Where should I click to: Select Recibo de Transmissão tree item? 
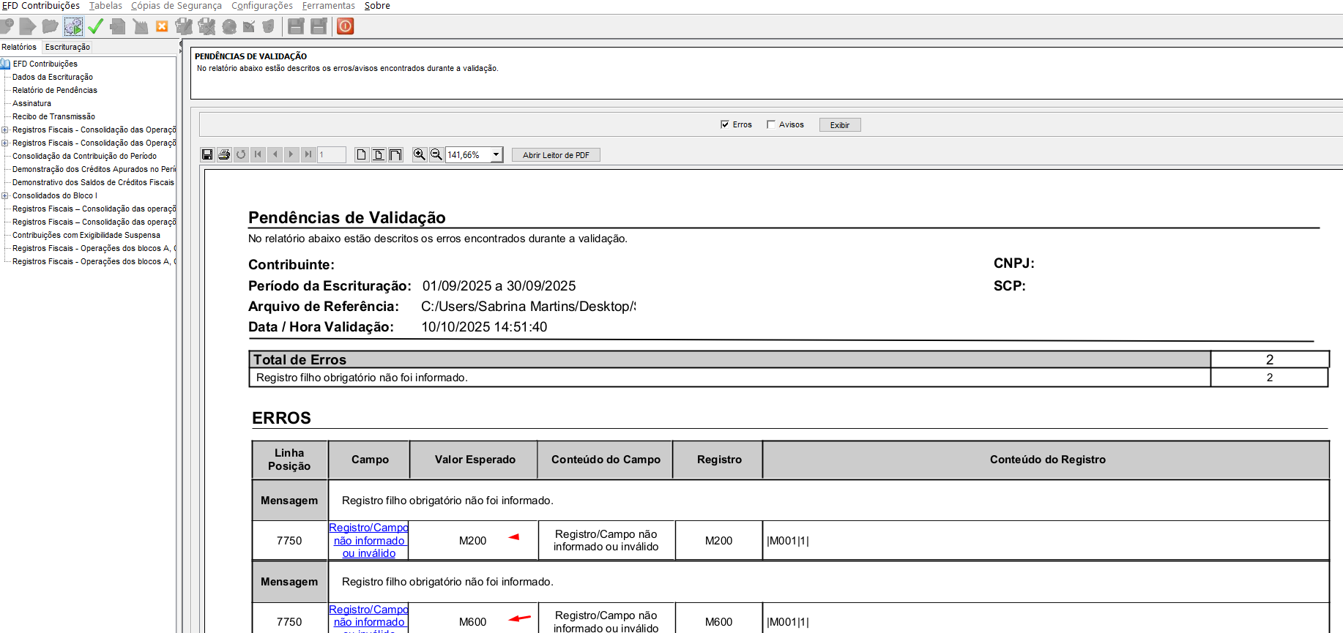53,116
